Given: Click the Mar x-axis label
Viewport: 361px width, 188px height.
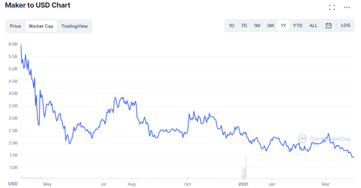Looking at the screenshot, I should click(x=325, y=184).
